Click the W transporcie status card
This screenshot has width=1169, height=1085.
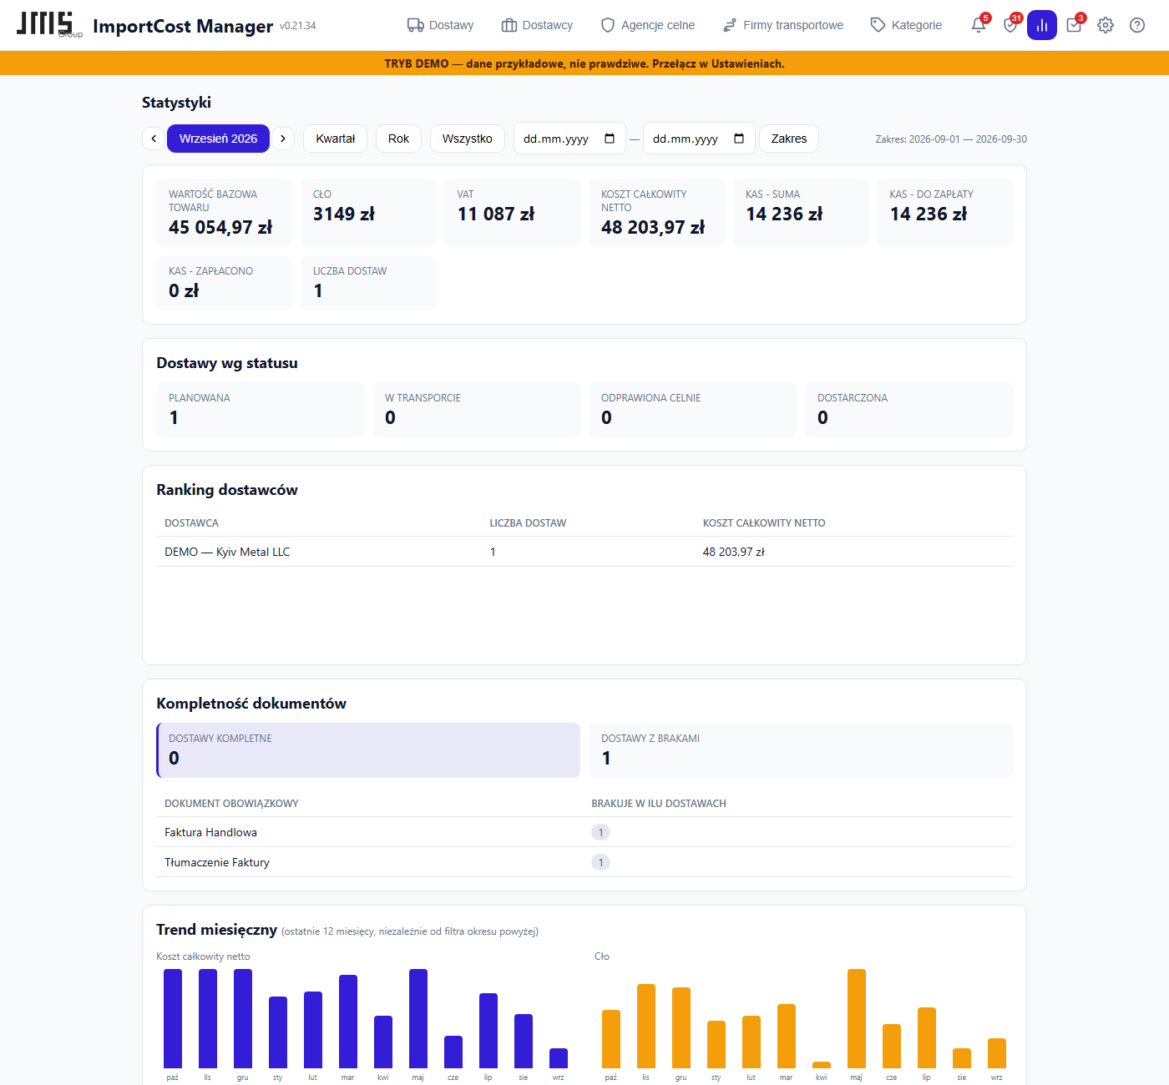[476, 410]
